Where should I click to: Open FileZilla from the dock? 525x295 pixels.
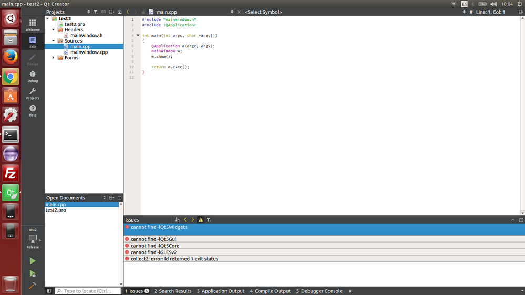(11, 173)
